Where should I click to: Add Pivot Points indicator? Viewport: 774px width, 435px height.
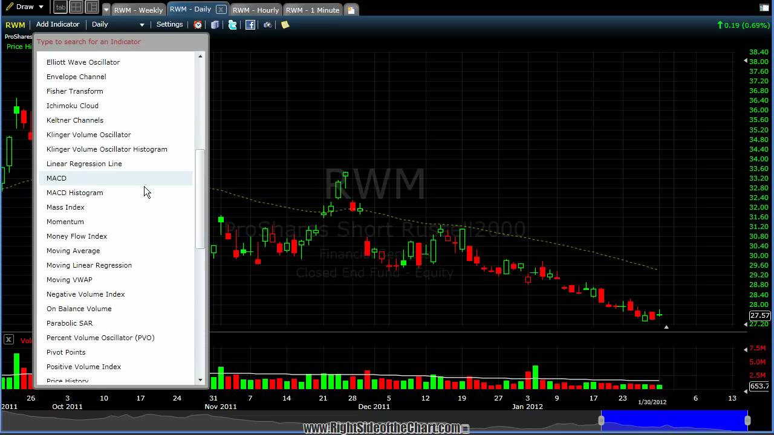pos(116,352)
